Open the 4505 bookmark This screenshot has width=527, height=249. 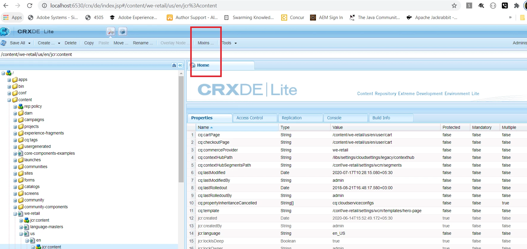[95, 18]
